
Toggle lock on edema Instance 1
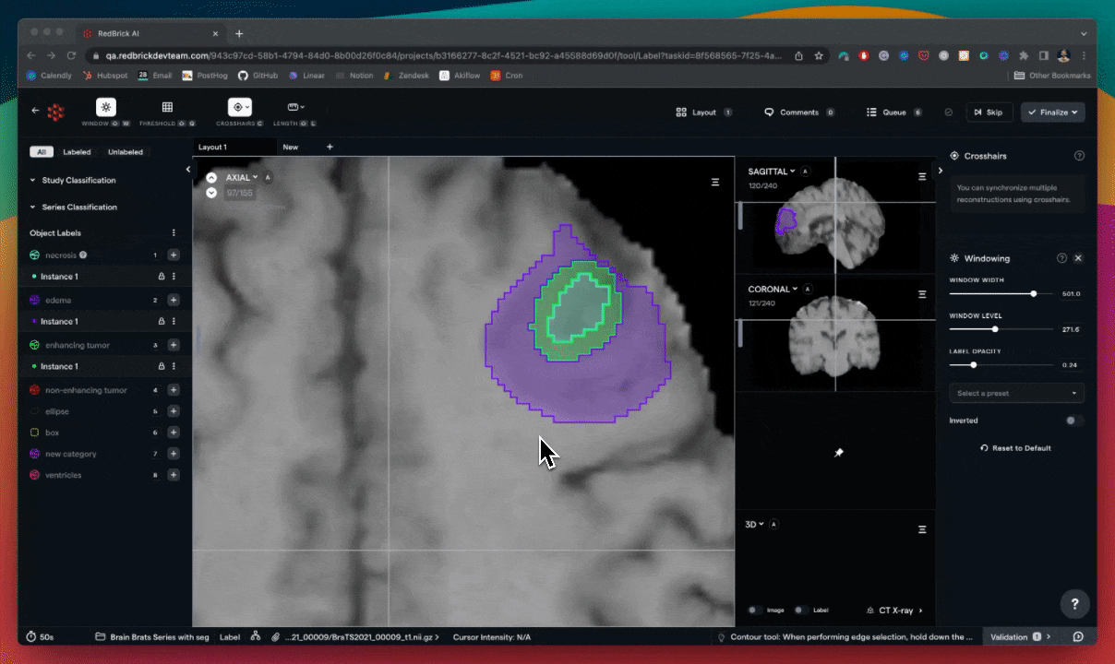162,322
